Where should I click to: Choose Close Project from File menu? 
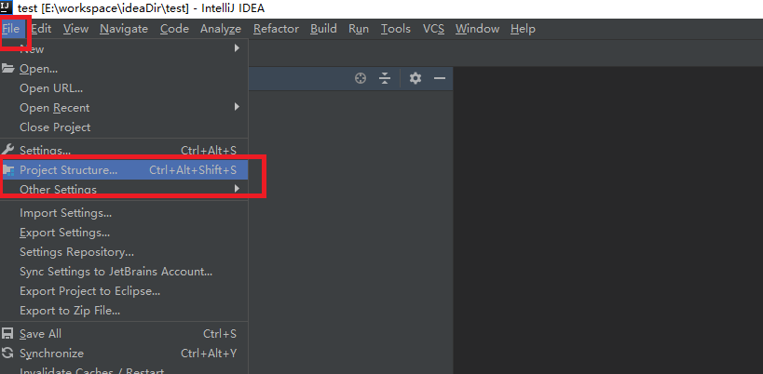pos(55,127)
